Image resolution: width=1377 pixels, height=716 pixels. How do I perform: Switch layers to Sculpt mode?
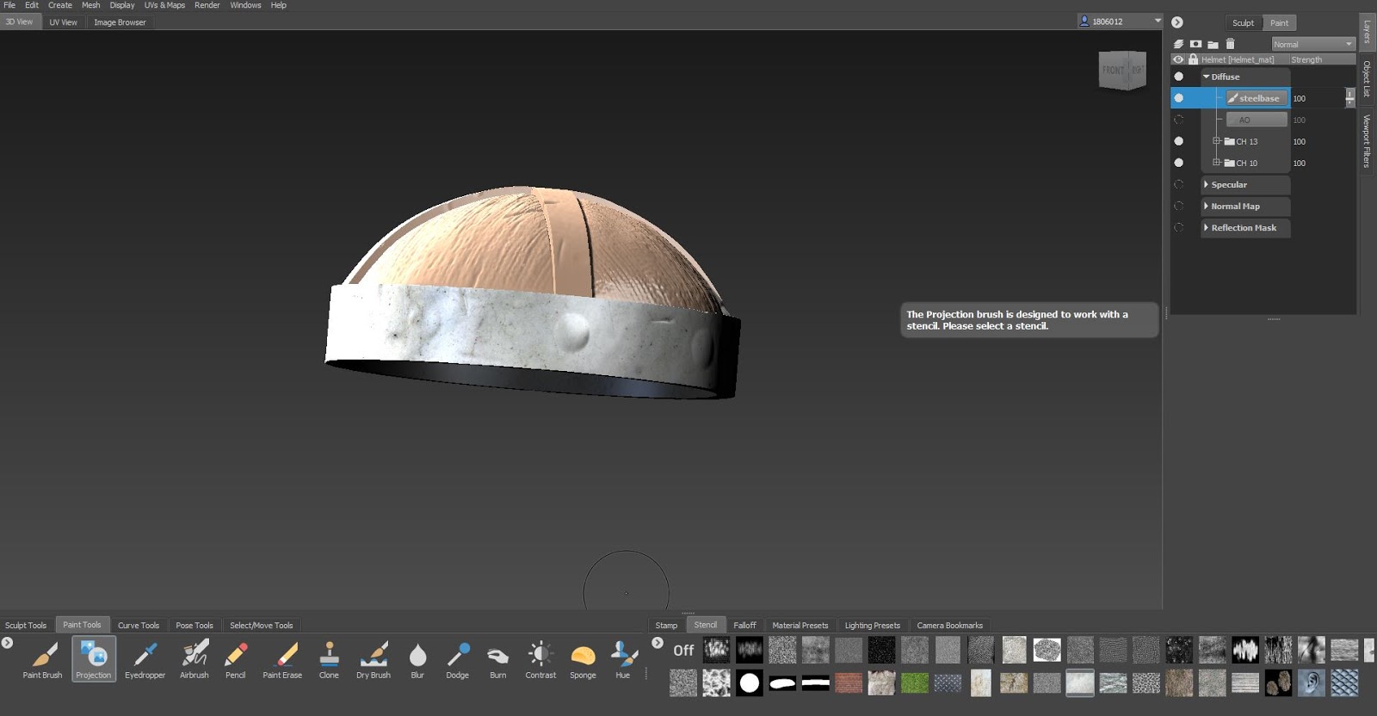(x=1243, y=23)
